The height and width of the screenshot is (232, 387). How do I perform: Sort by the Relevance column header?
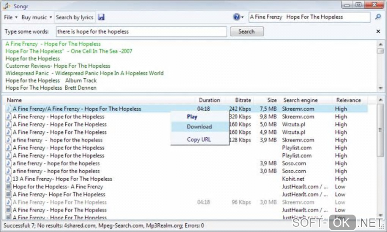click(348, 100)
